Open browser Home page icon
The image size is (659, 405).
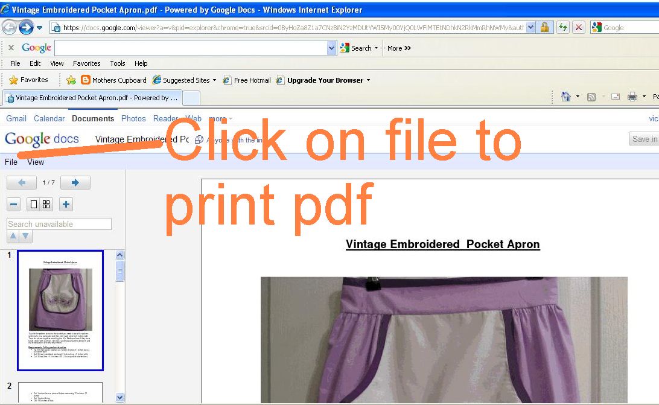tap(566, 97)
